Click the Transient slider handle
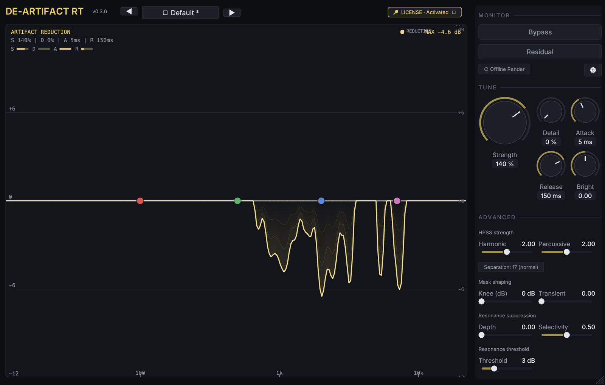Viewport: 605px width, 385px height. point(541,301)
